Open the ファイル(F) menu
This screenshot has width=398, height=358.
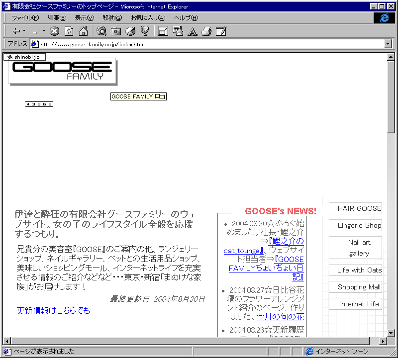click(x=25, y=18)
